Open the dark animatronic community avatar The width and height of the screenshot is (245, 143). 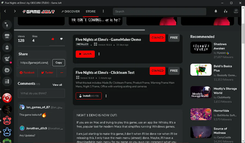[x=7, y=109]
